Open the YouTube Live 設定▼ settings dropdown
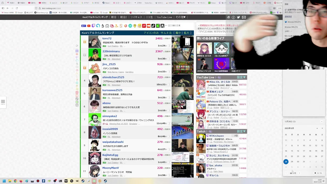The height and width of the screenshot is (184, 327). [x=241, y=77]
